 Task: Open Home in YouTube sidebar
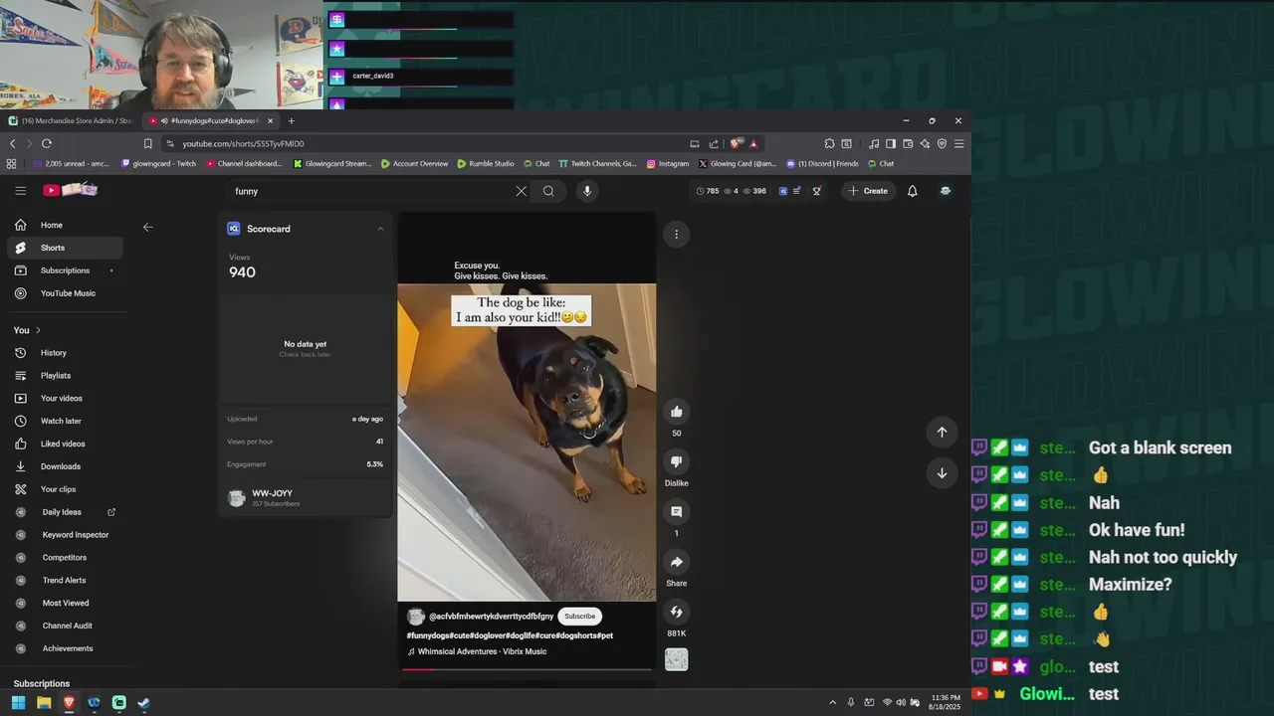click(x=64, y=225)
